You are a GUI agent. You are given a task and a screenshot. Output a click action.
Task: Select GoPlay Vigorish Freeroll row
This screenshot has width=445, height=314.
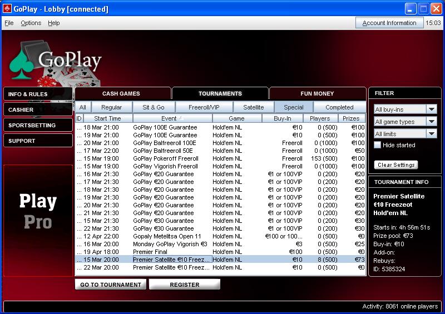pos(220,166)
